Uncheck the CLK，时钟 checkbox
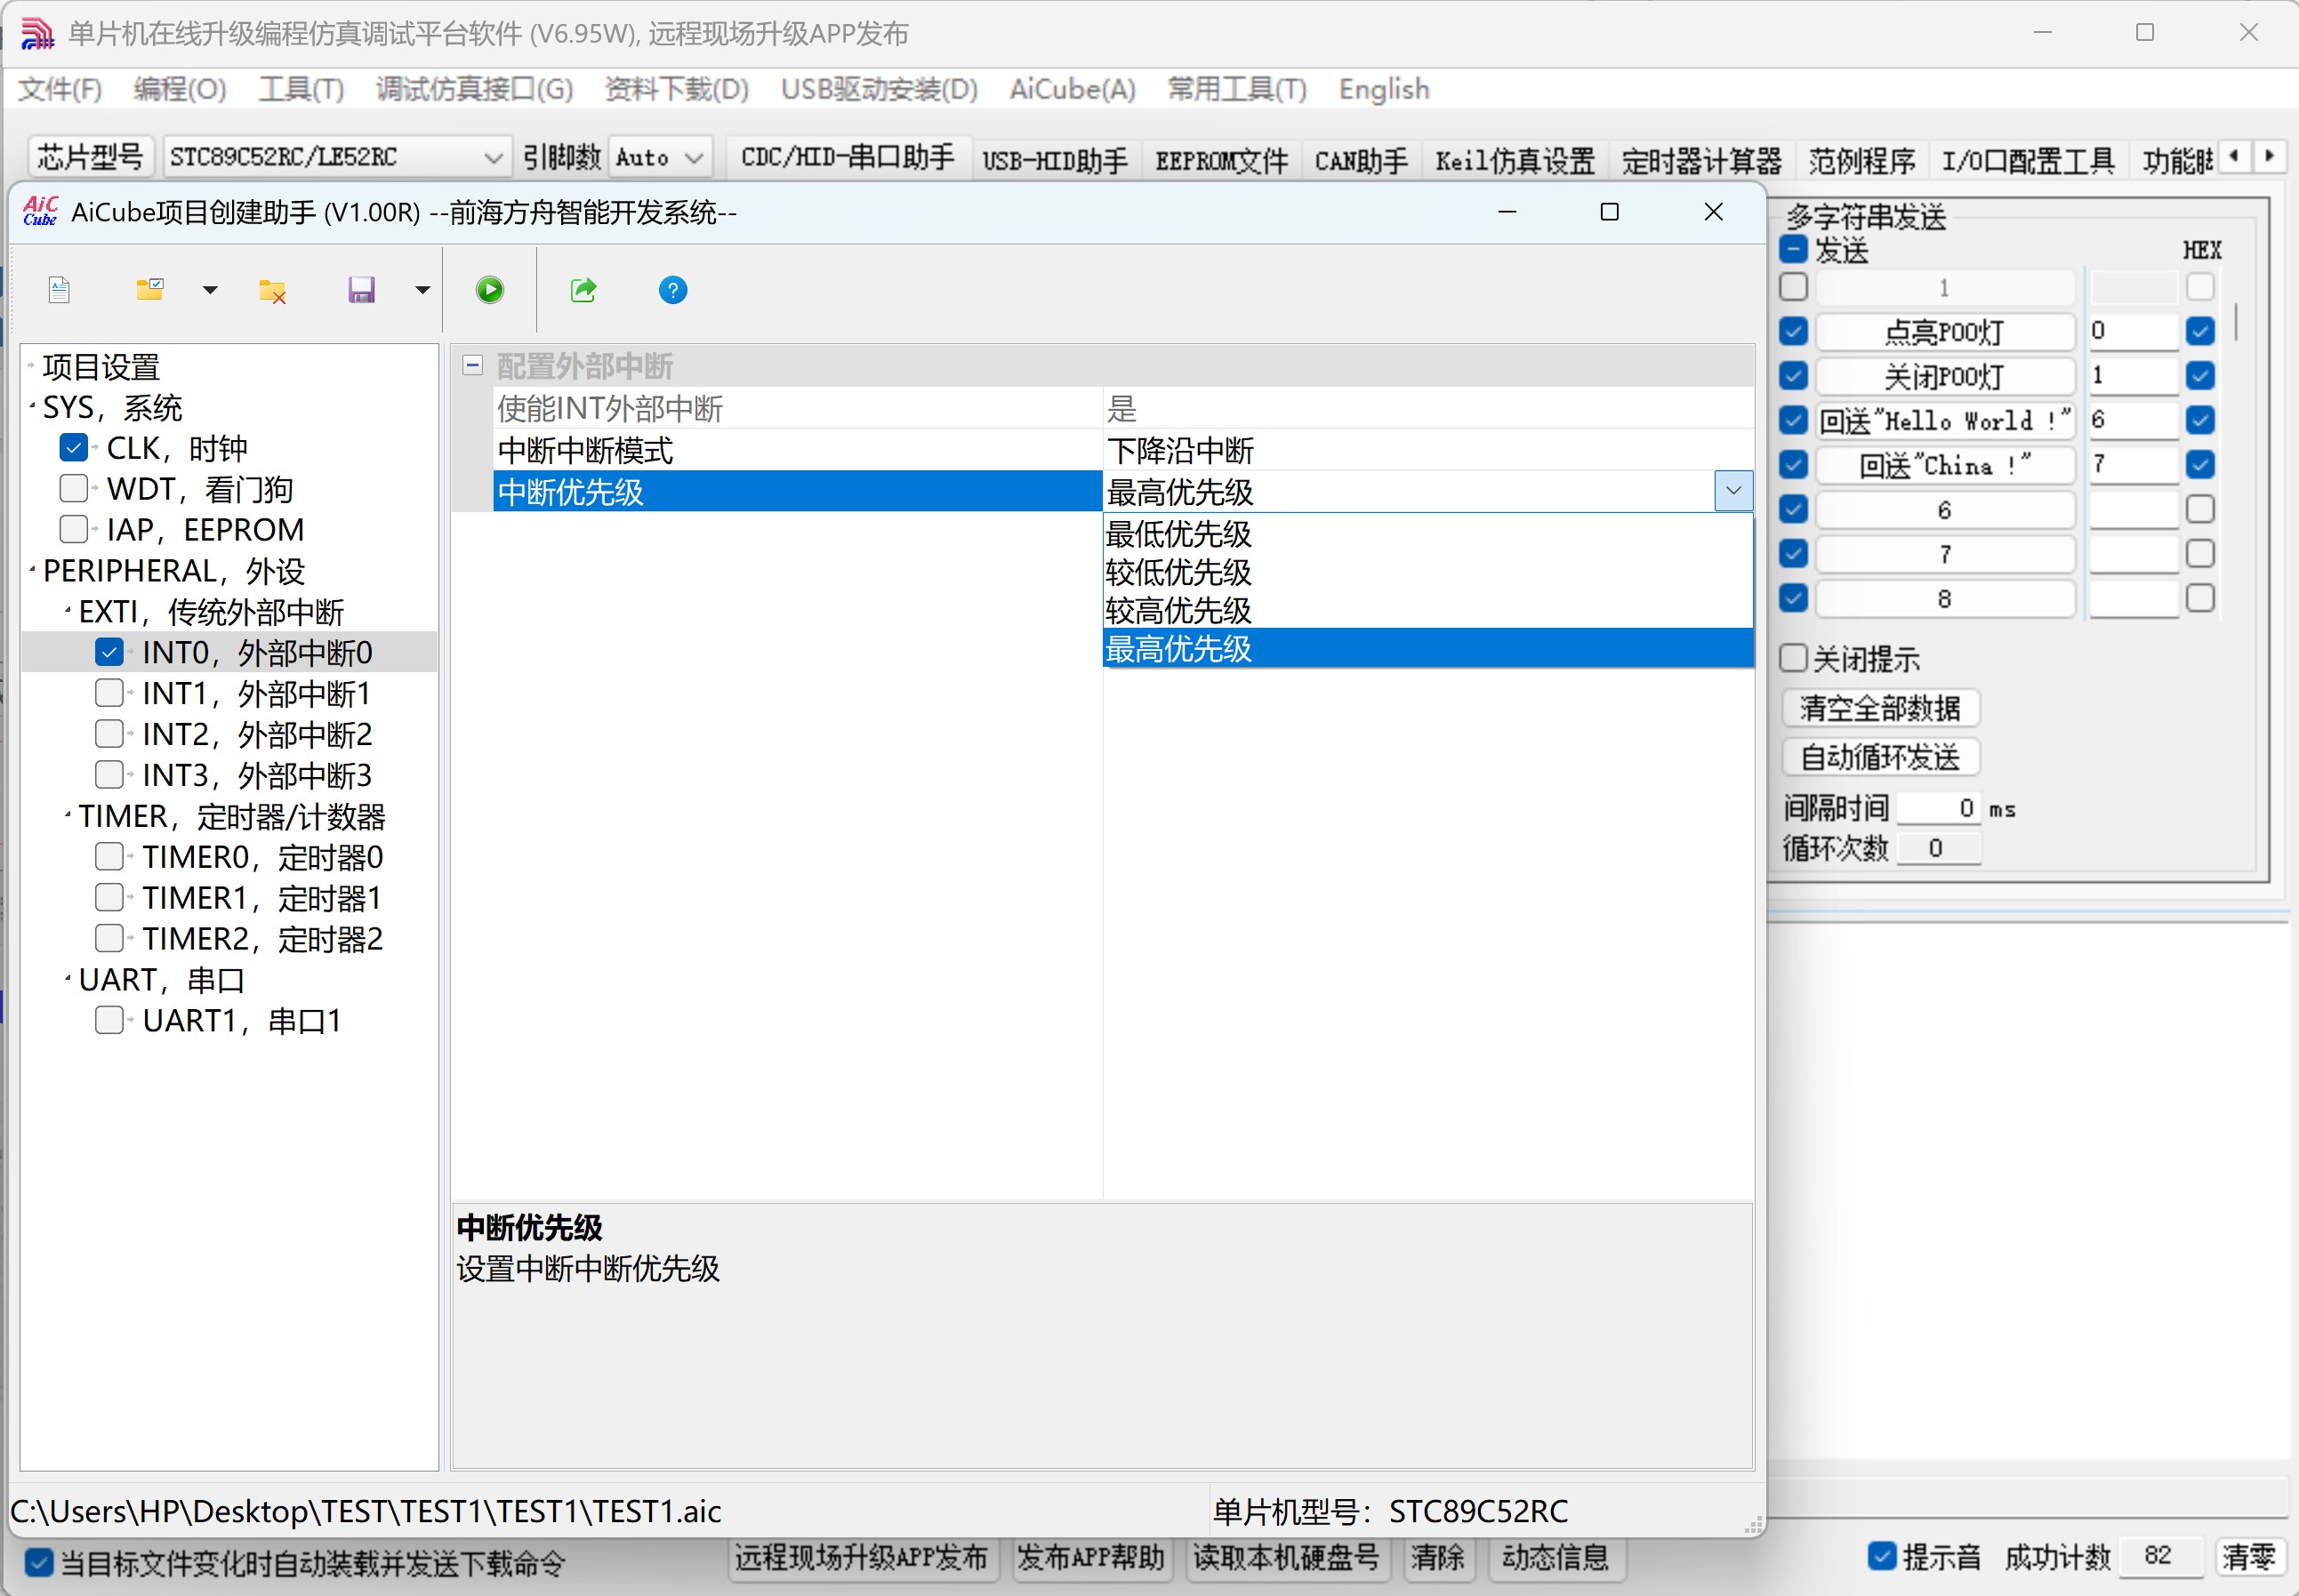2299x1596 pixels. [x=73, y=447]
